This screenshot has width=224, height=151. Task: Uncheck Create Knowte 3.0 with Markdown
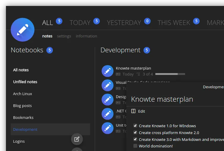click(135, 139)
